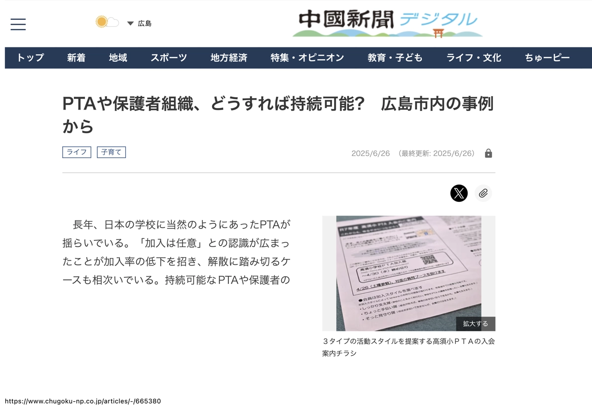Click the ちゅーピー menu item
Image resolution: width=592 pixels, height=411 pixels.
pyautogui.click(x=547, y=58)
